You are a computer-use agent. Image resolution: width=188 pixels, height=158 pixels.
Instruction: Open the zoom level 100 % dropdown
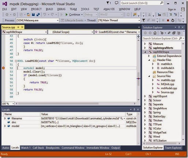[x=13, y=104]
